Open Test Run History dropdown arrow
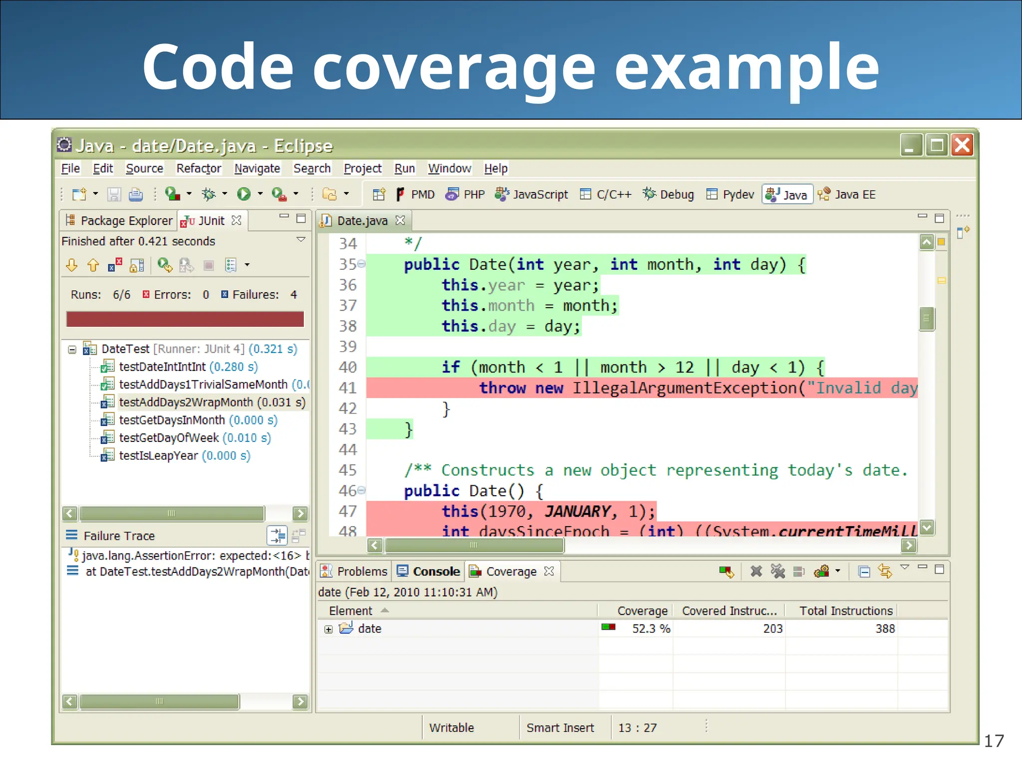 pos(247,265)
